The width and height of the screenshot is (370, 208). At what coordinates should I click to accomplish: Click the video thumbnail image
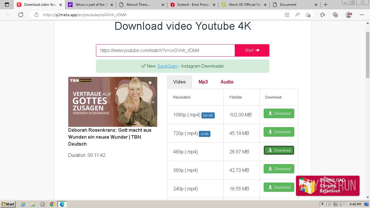[x=113, y=102]
